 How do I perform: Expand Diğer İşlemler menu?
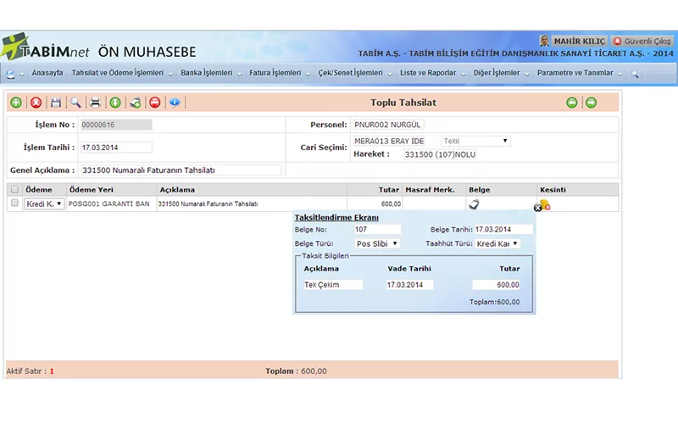coord(501,73)
